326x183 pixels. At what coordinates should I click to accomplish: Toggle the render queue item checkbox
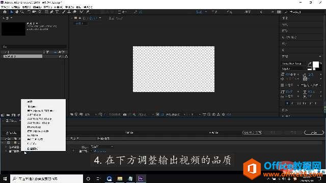[9, 143]
